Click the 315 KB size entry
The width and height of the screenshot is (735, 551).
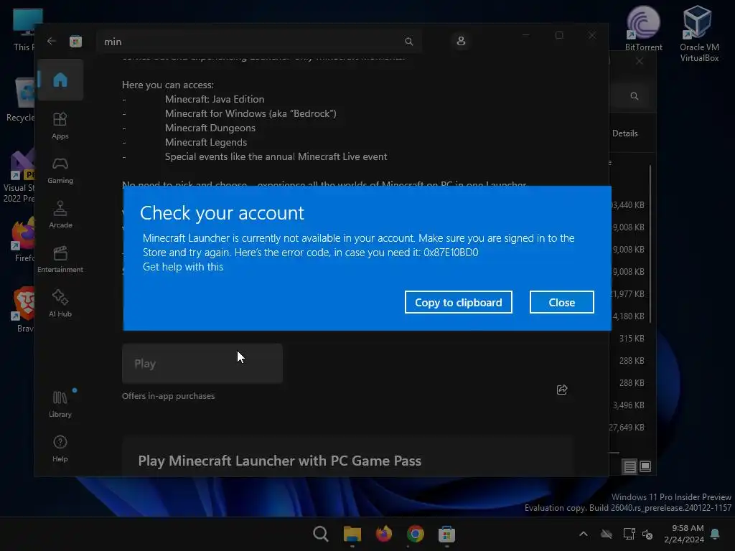click(x=632, y=339)
